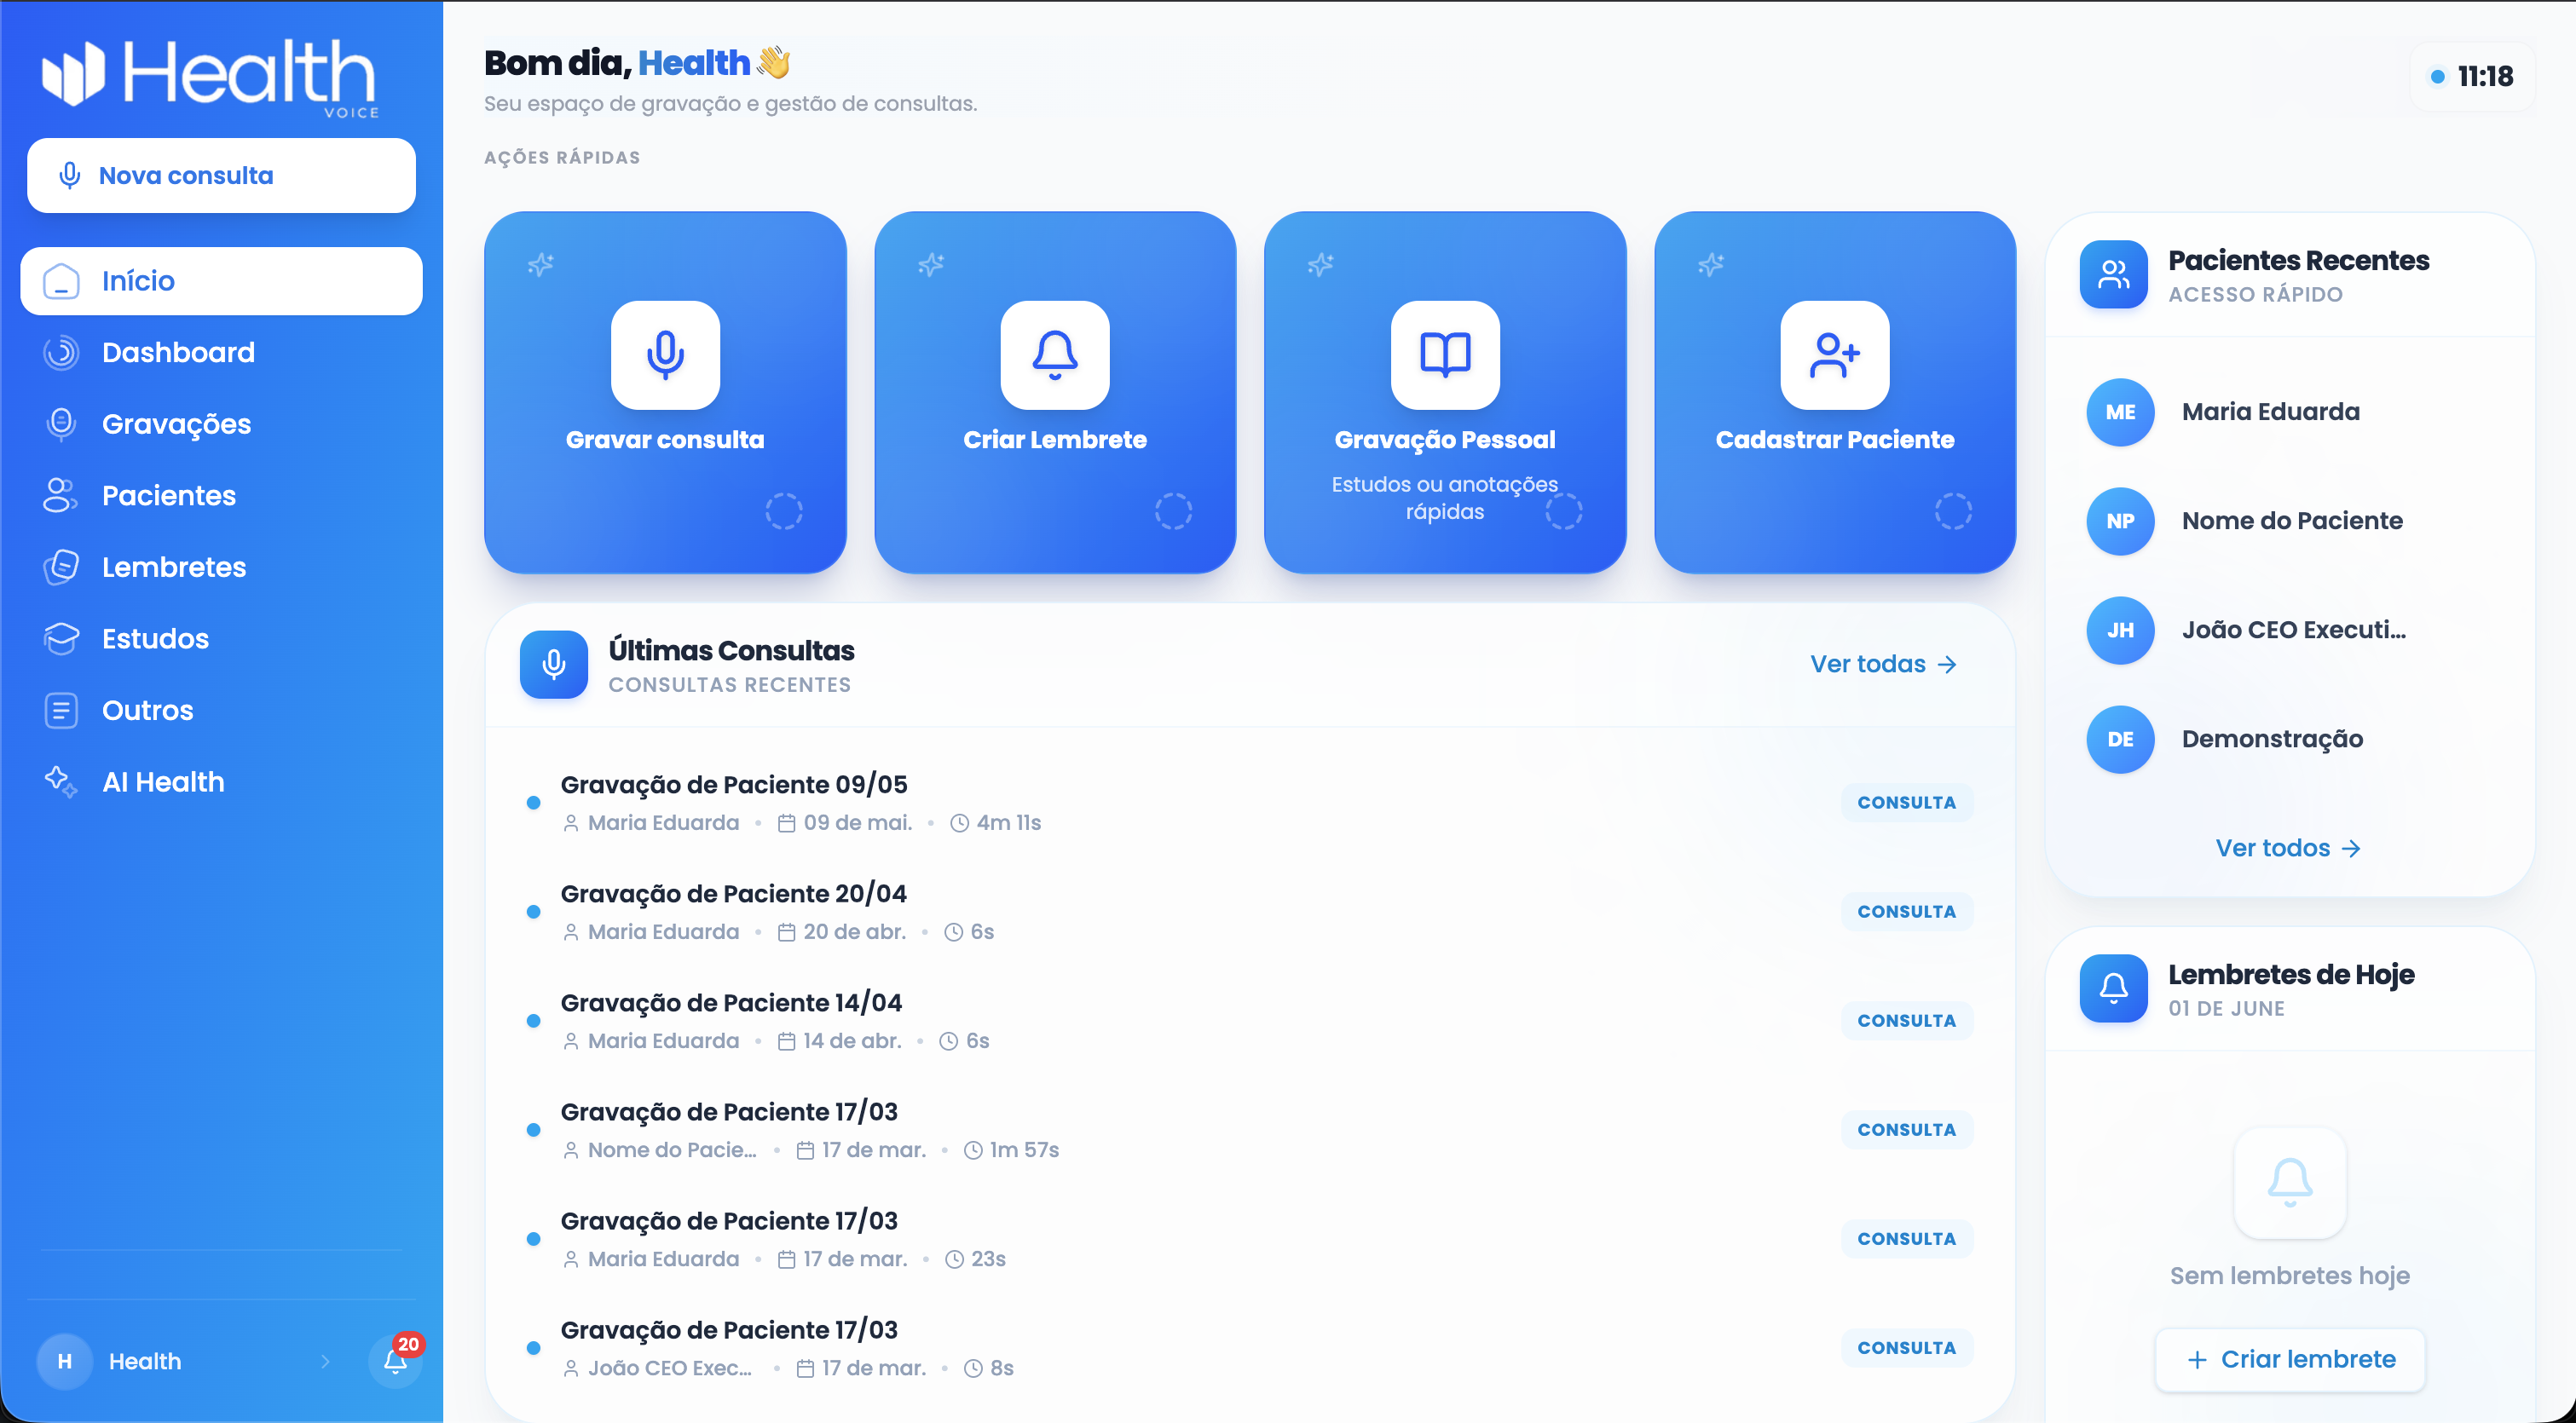The width and height of the screenshot is (2576, 1423).
Task: Click Ver todos pacientes link
Action: pyautogui.click(x=2288, y=849)
